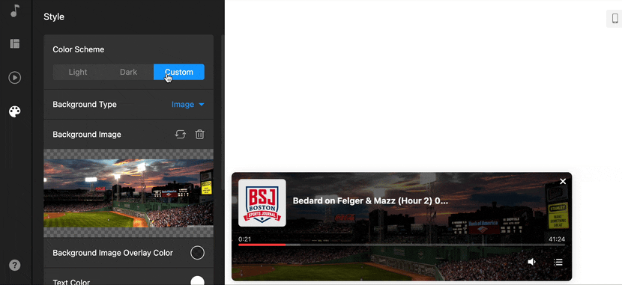
Task: Delete the background image with trash icon
Action: 199,135
